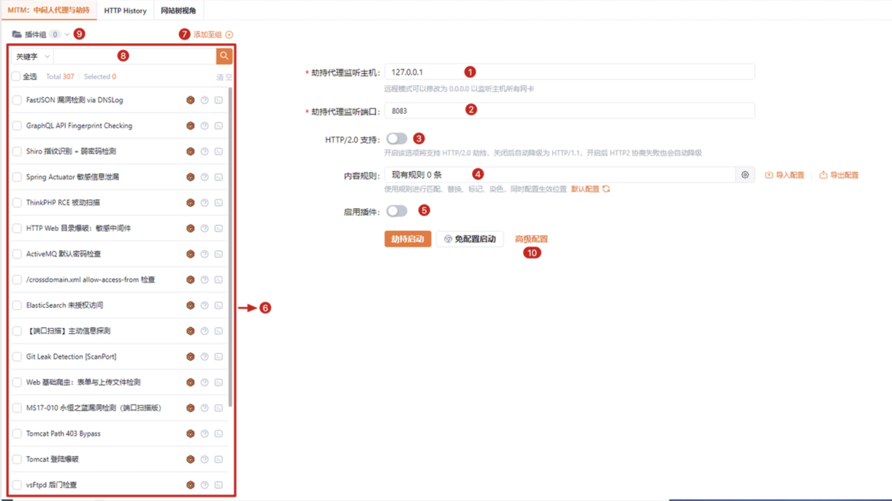Open advanced configuration link
The height and width of the screenshot is (501, 892).
[531, 239]
